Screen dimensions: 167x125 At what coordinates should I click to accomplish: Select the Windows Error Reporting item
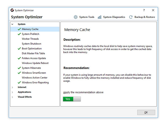pyautogui.click(x=35, y=82)
